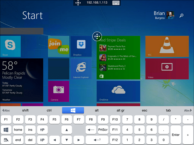
Task: Tap the numpad 7 key
Action: coord(127,120)
